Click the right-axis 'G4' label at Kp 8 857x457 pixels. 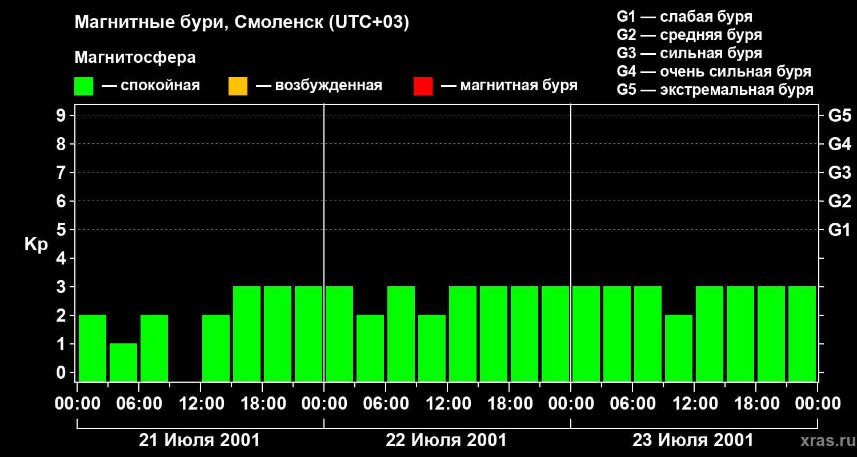coord(839,144)
